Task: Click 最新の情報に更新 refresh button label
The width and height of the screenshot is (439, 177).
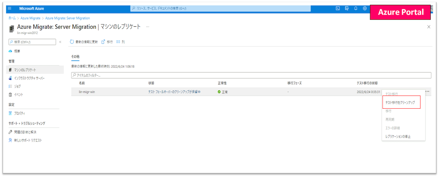Action: click(x=87, y=42)
